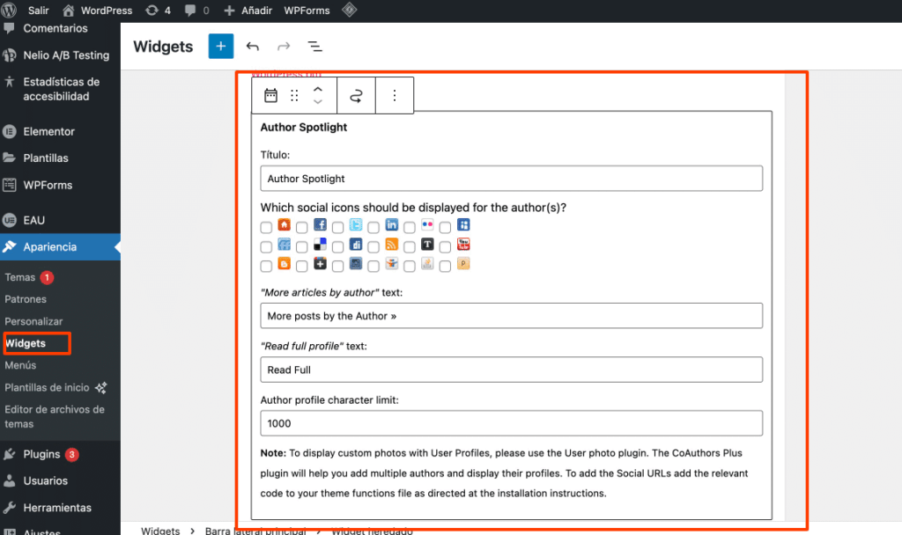Open the document list view icon
The height and width of the screenshot is (535, 902).
(x=315, y=46)
